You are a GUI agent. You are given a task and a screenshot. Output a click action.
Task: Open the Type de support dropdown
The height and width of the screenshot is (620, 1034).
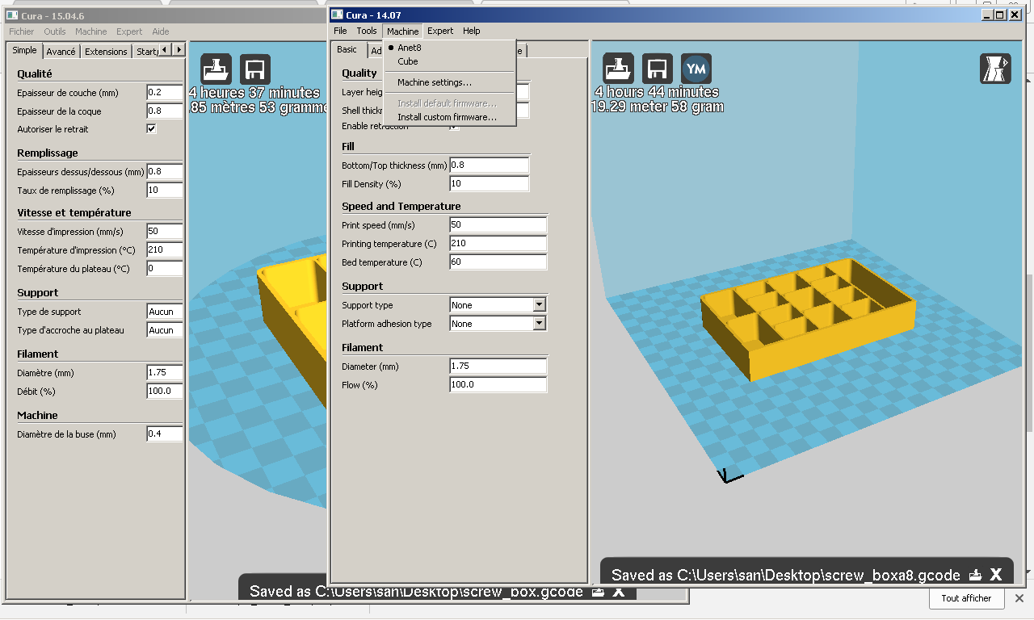coord(165,312)
